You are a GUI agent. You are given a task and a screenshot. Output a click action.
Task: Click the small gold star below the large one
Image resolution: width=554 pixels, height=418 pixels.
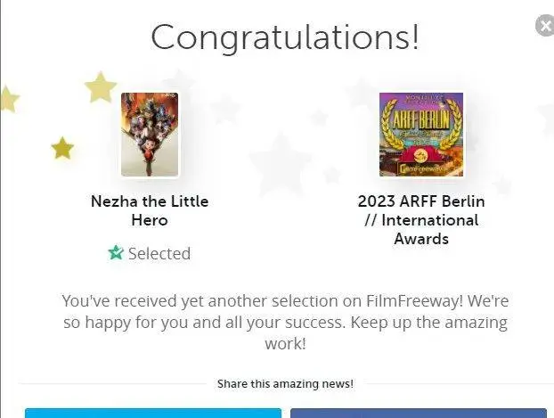coord(62,148)
